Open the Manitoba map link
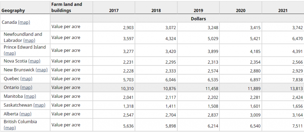 (x=30, y=96)
